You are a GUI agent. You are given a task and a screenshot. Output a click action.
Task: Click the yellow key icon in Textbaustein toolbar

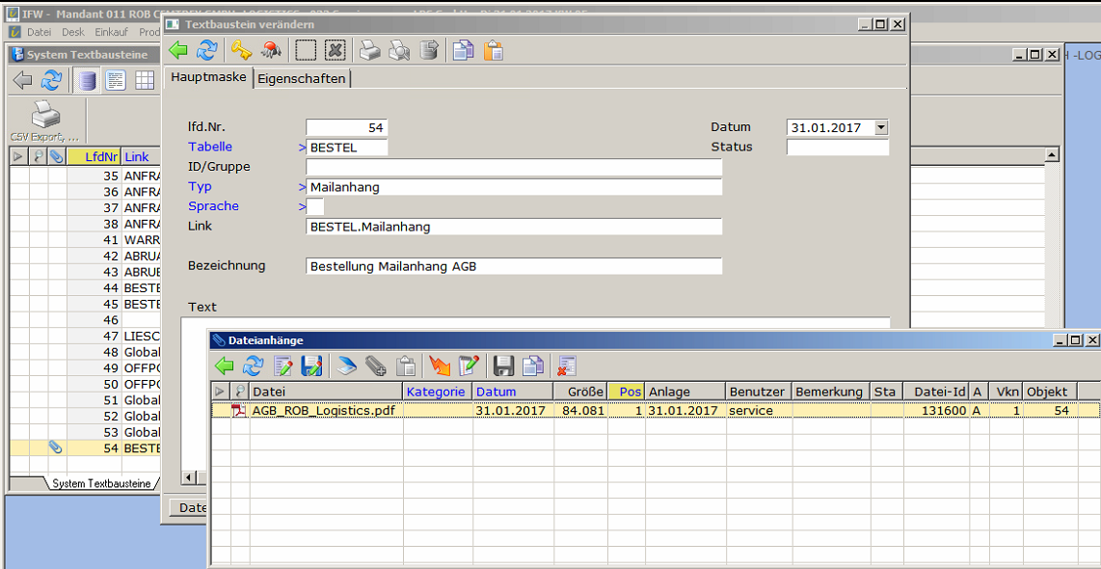pos(240,50)
